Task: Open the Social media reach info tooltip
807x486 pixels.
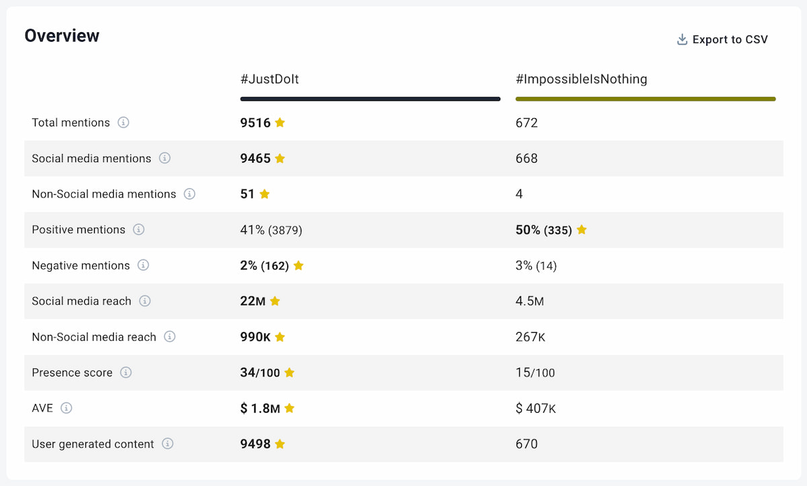Action: coord(145,301)
